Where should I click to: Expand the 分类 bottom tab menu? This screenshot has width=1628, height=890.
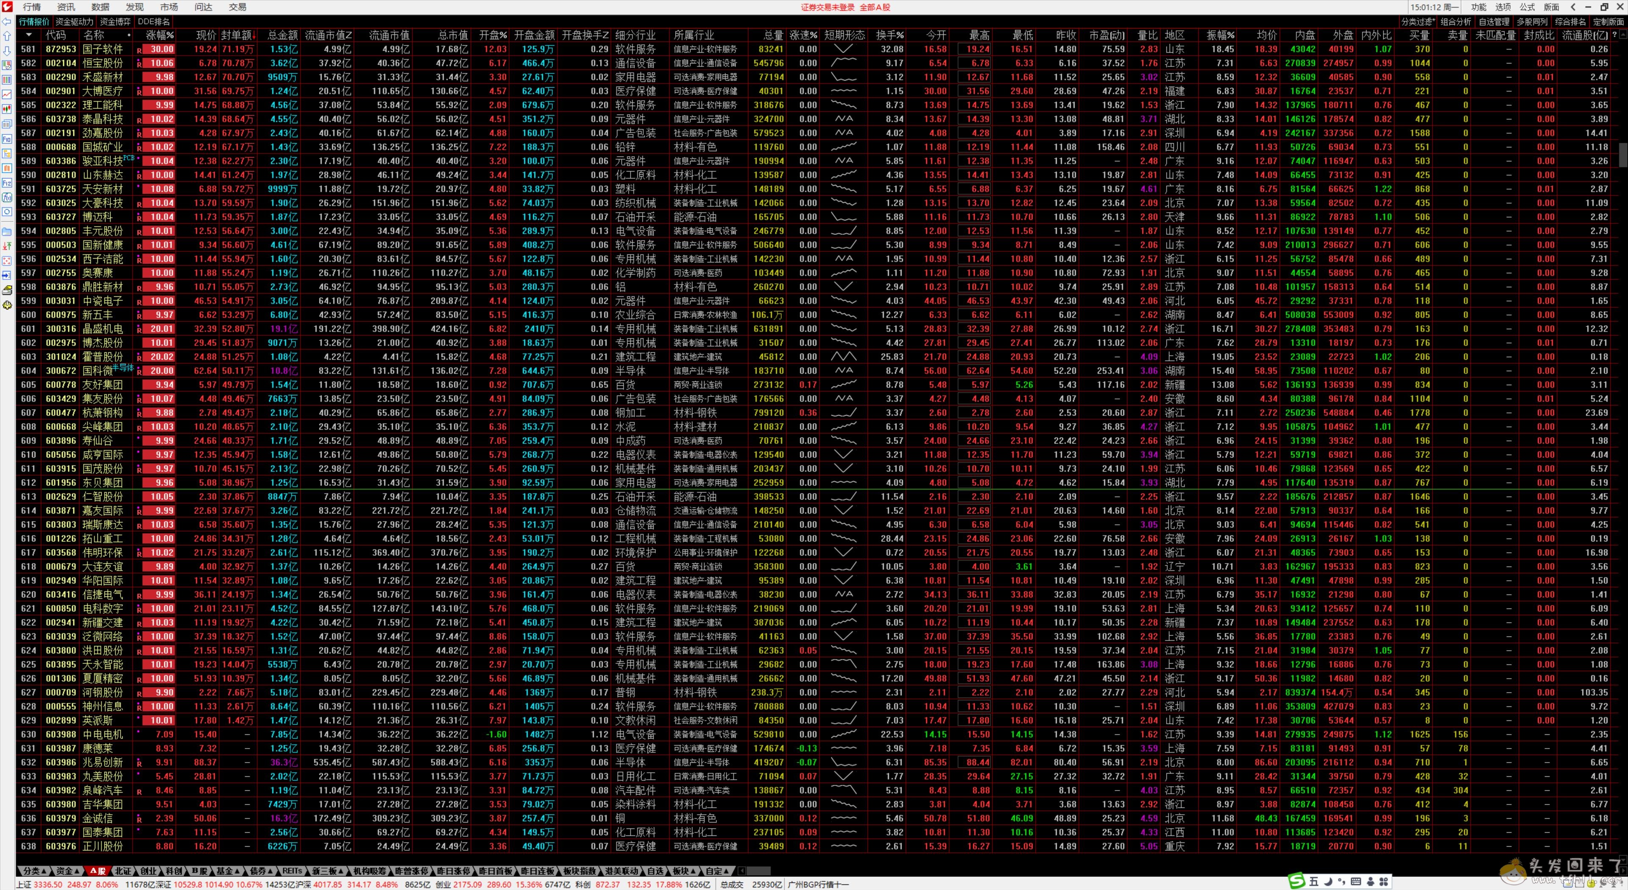(35, 871)
